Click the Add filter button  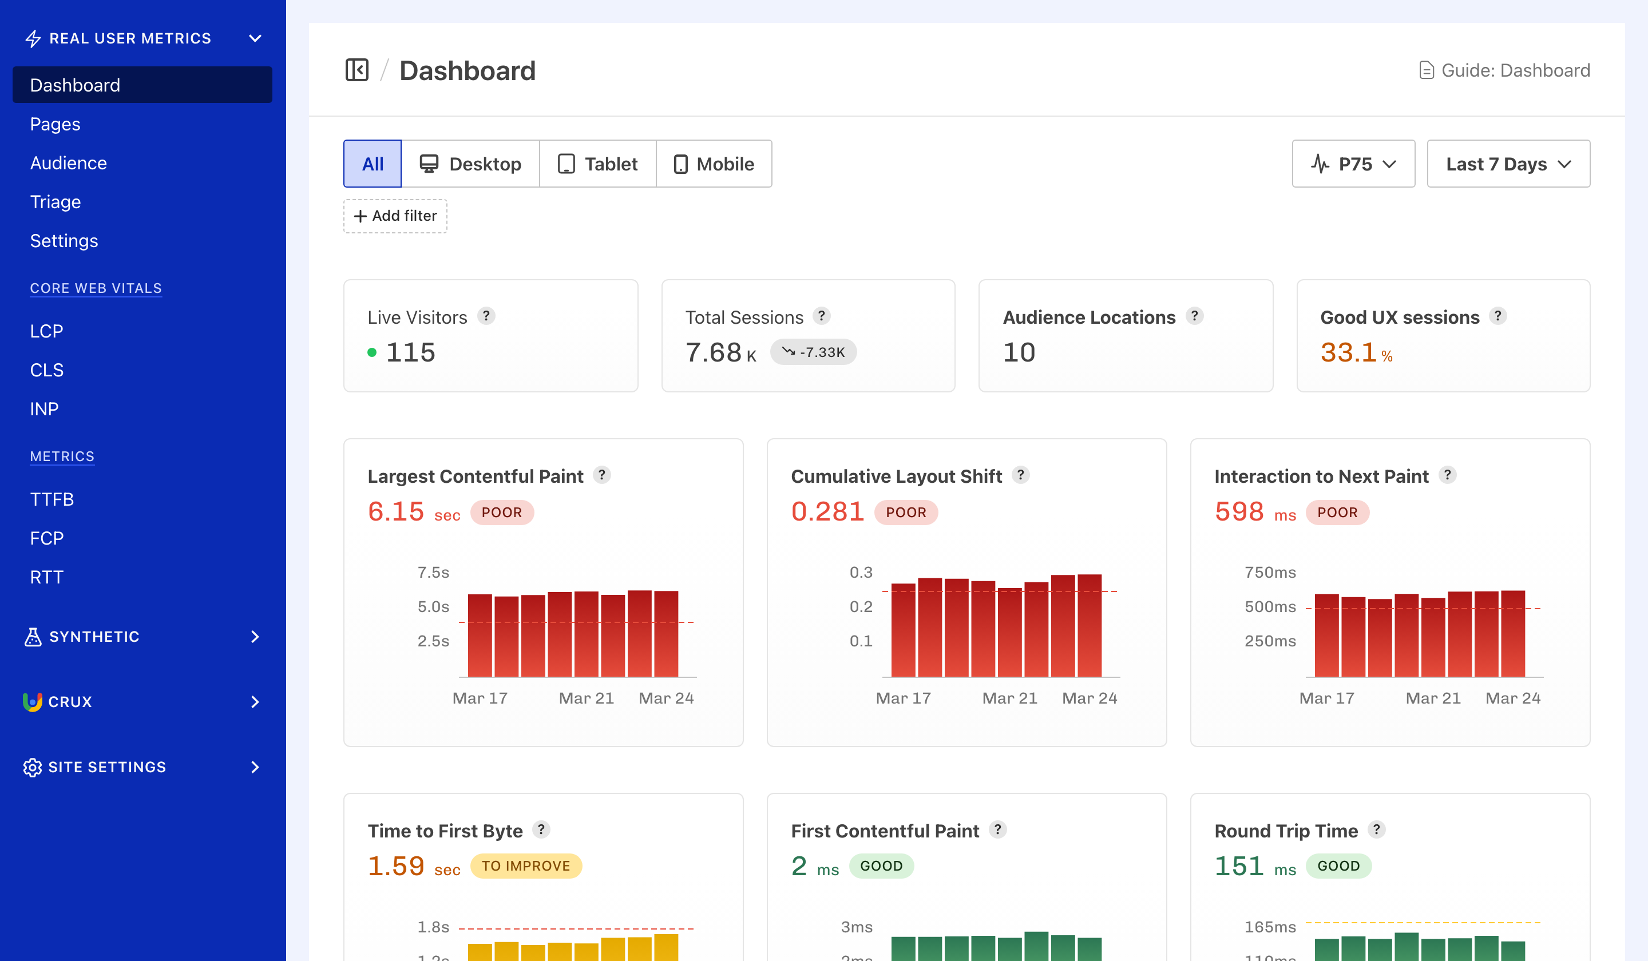click(x=395, y=216)
